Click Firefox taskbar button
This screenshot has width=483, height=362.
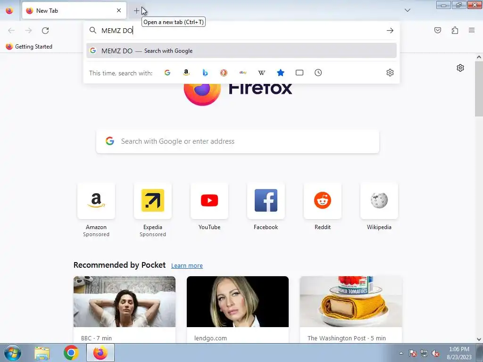[x=100, y=353]
